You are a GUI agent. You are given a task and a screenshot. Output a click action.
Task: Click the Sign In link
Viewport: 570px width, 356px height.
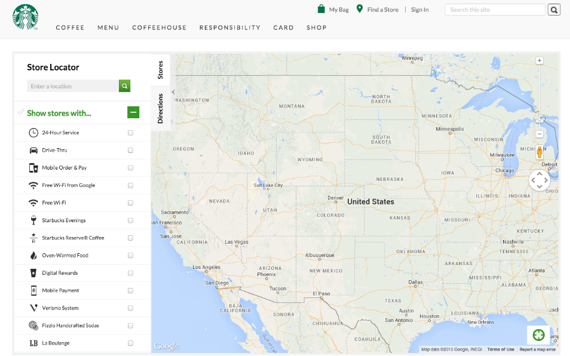[420, 10]
